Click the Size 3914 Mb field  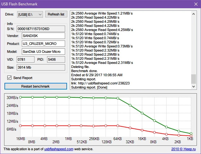coord(40,67)
